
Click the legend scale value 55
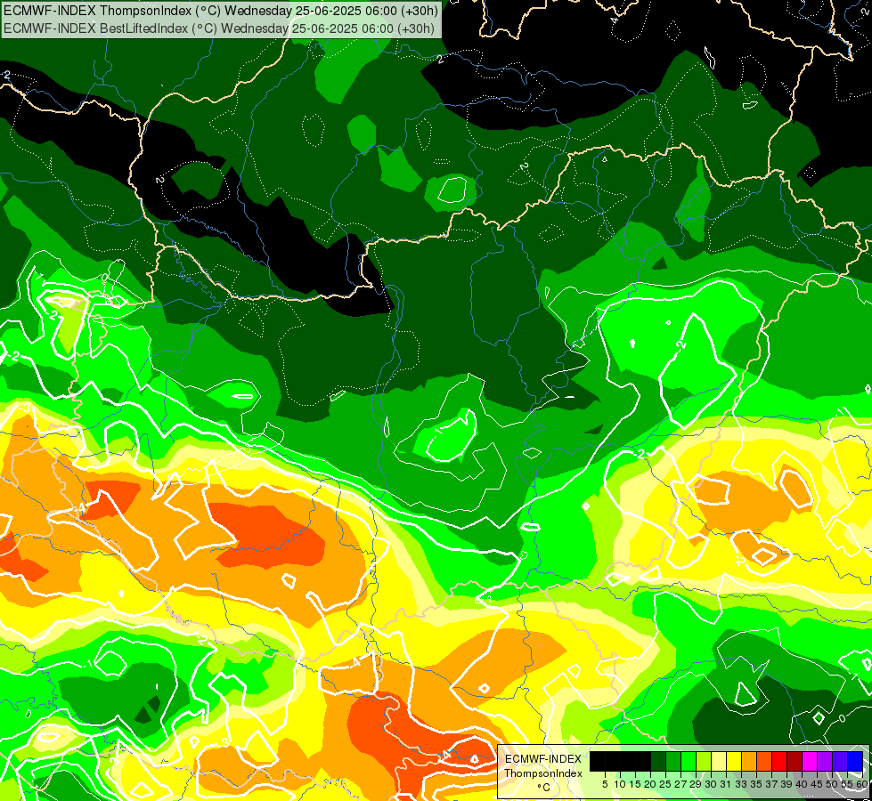[x=847, y=784]
